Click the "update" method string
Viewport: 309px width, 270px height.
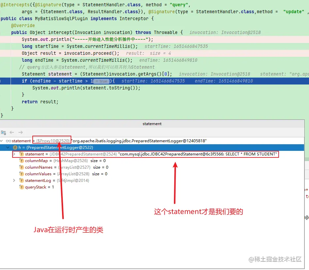294,12
